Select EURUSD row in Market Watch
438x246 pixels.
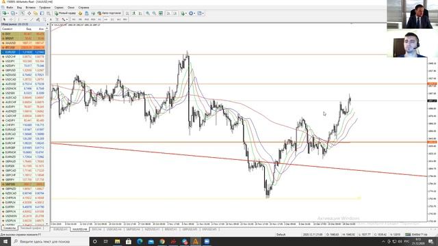(x=23, y=52)
